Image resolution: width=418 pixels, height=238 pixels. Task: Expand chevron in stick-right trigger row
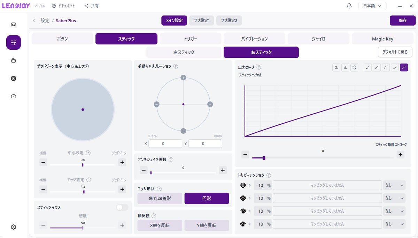pyautogui.click(x=250, y=224)
